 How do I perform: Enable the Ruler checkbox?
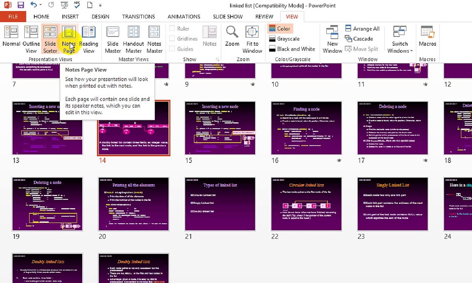click(172, 29)
